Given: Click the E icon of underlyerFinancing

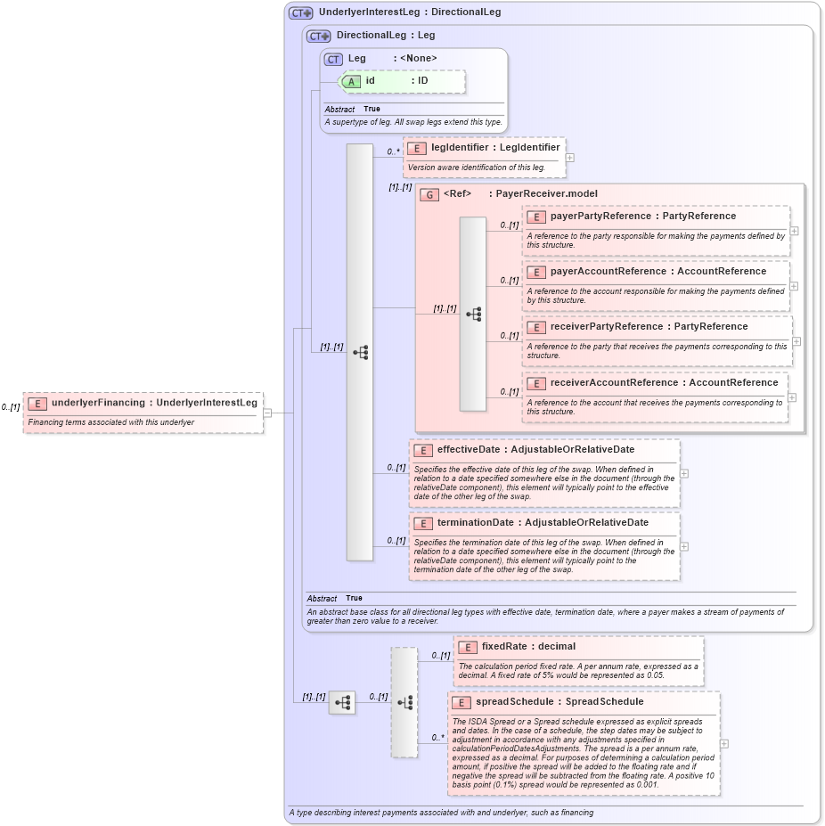Looking at the screenshot, I should pos(37,404).
